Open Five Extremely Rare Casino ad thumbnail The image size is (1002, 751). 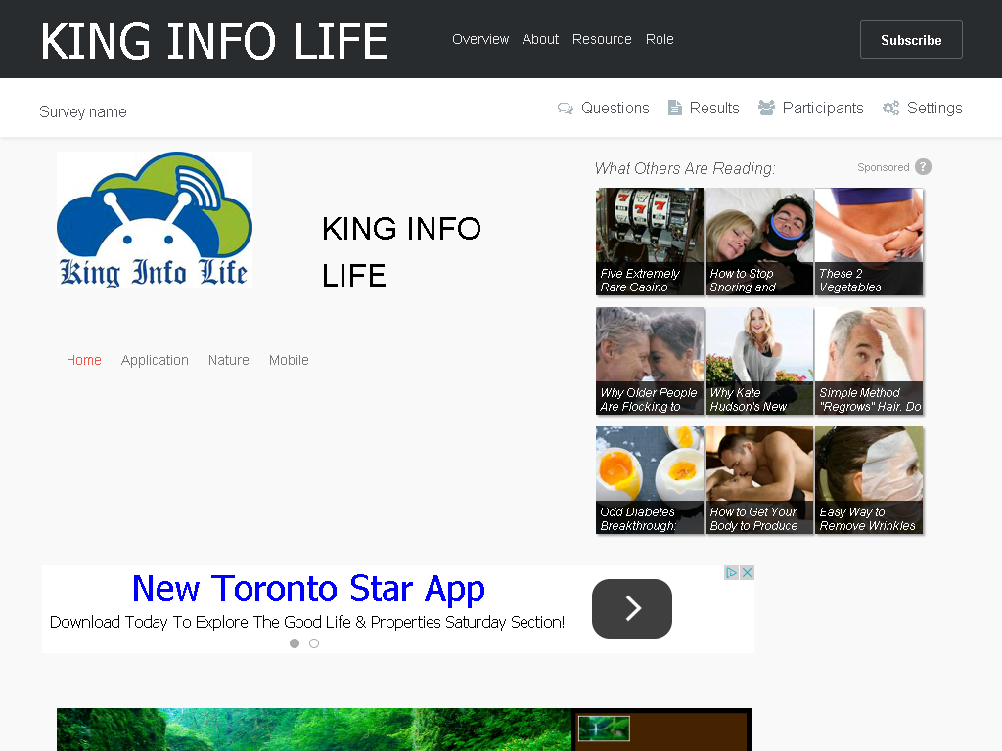650,242
